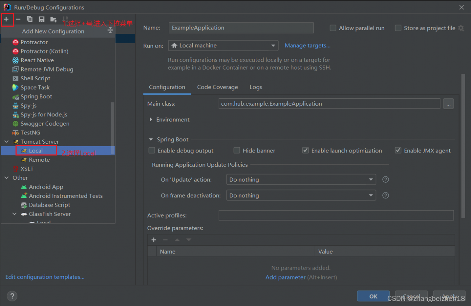Open the On 'Update' action dropdown

(x=301, y=179)
